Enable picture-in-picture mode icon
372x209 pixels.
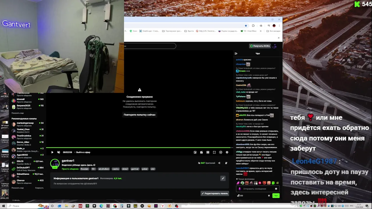point(195,152)
